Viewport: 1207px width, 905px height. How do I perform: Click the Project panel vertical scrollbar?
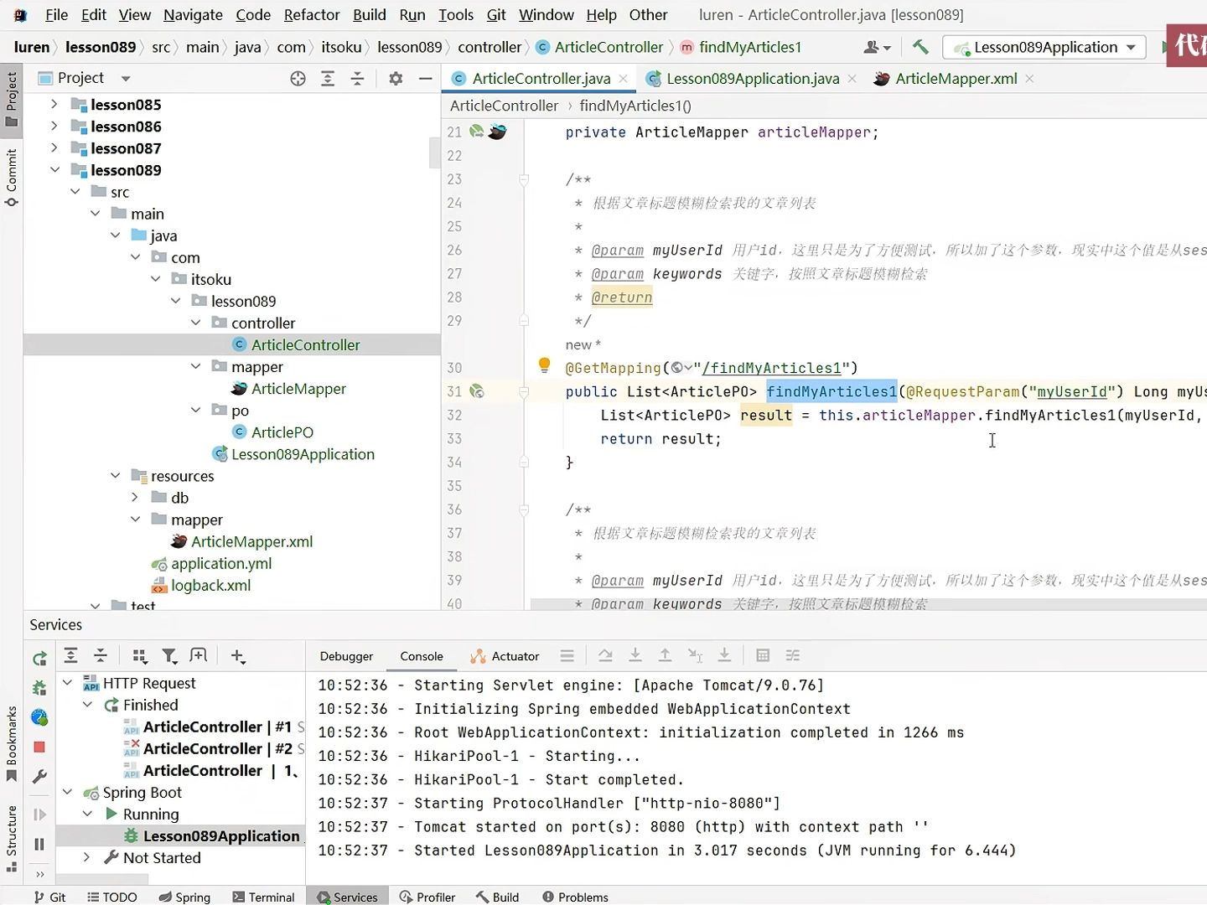(x=434, y=153)
